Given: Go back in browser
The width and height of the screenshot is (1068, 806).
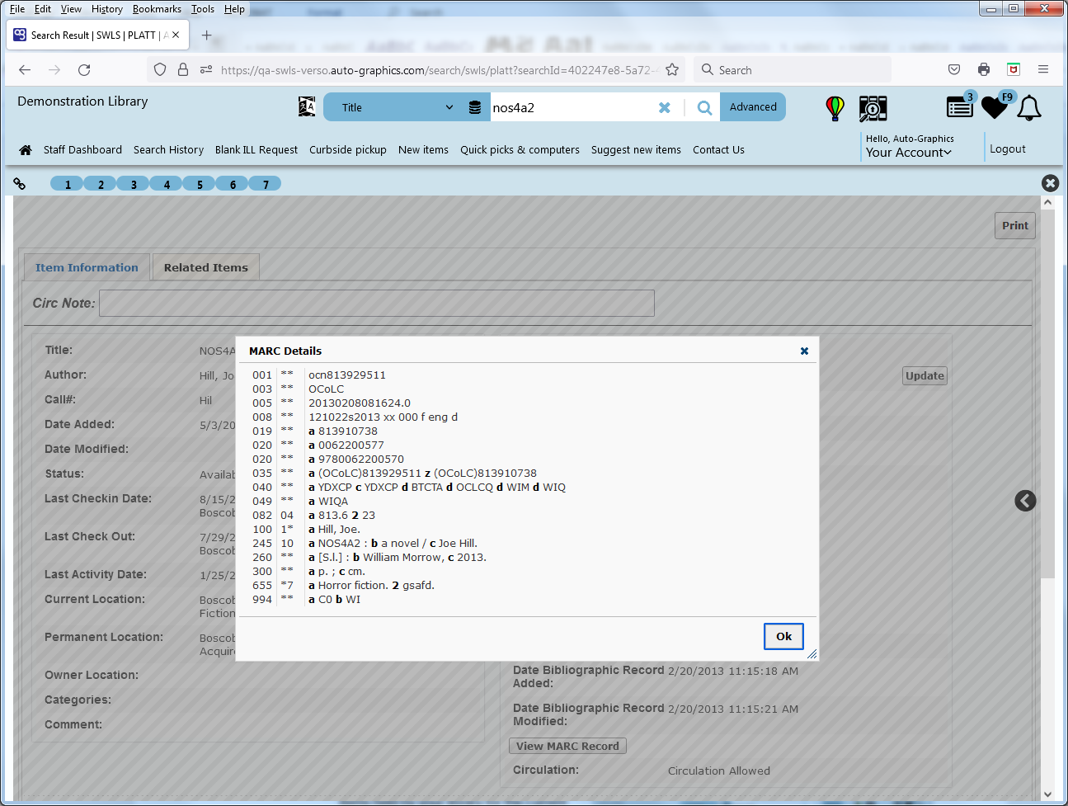Looking at the screenshot, I should (25, 70).
